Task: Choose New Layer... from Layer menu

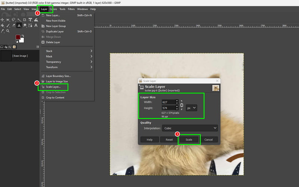Action: click(x=67, y=15)
